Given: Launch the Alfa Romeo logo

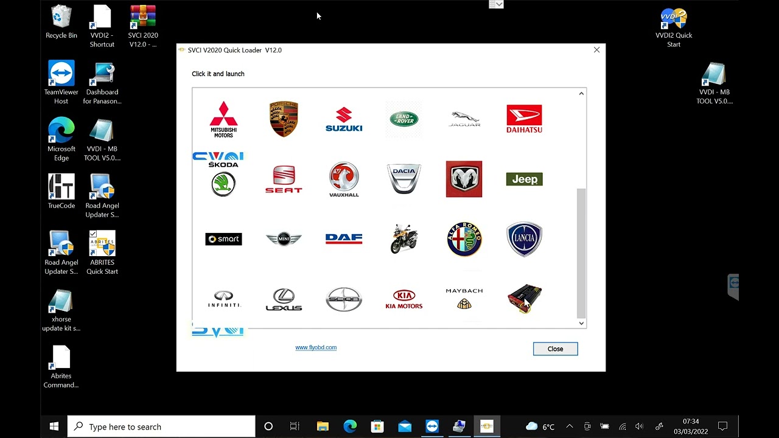Looking at the screenshot, I should pos(464,239).
